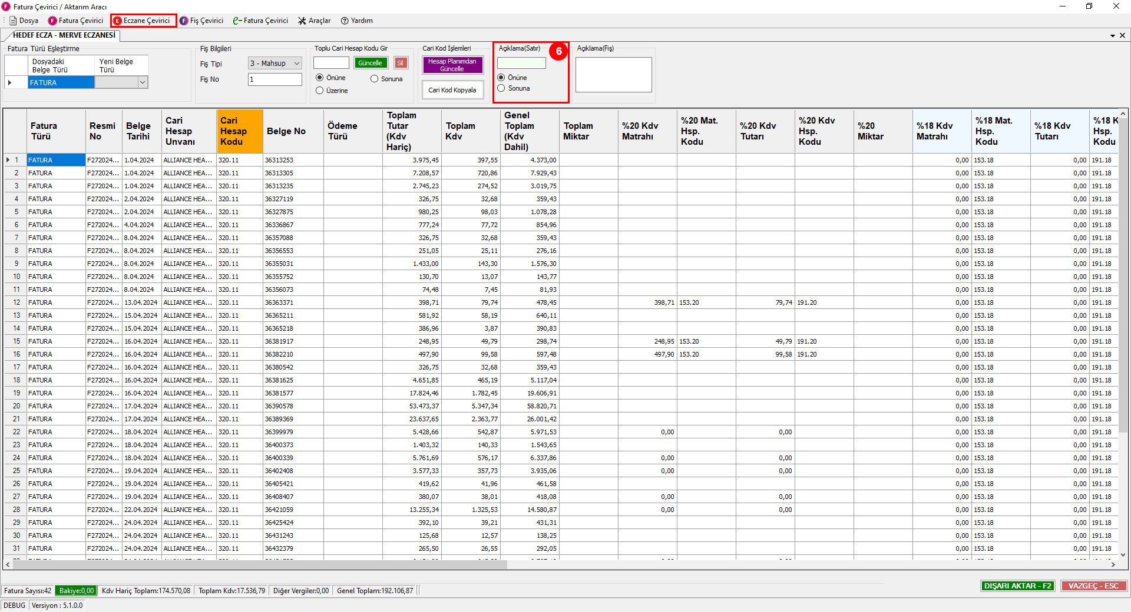Click the %20 Kdv Matrahı column header

(x=647, y=131)
